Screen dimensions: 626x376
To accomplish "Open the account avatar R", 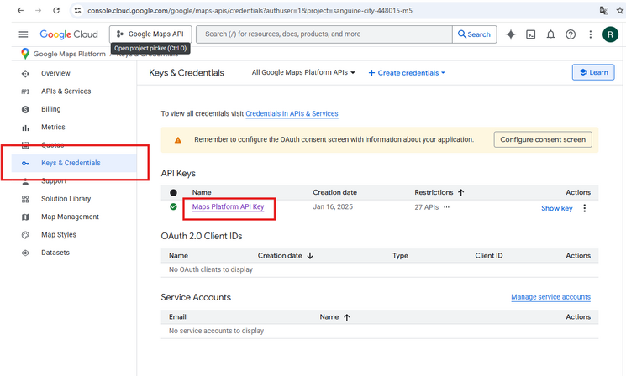I will [610, 34].
